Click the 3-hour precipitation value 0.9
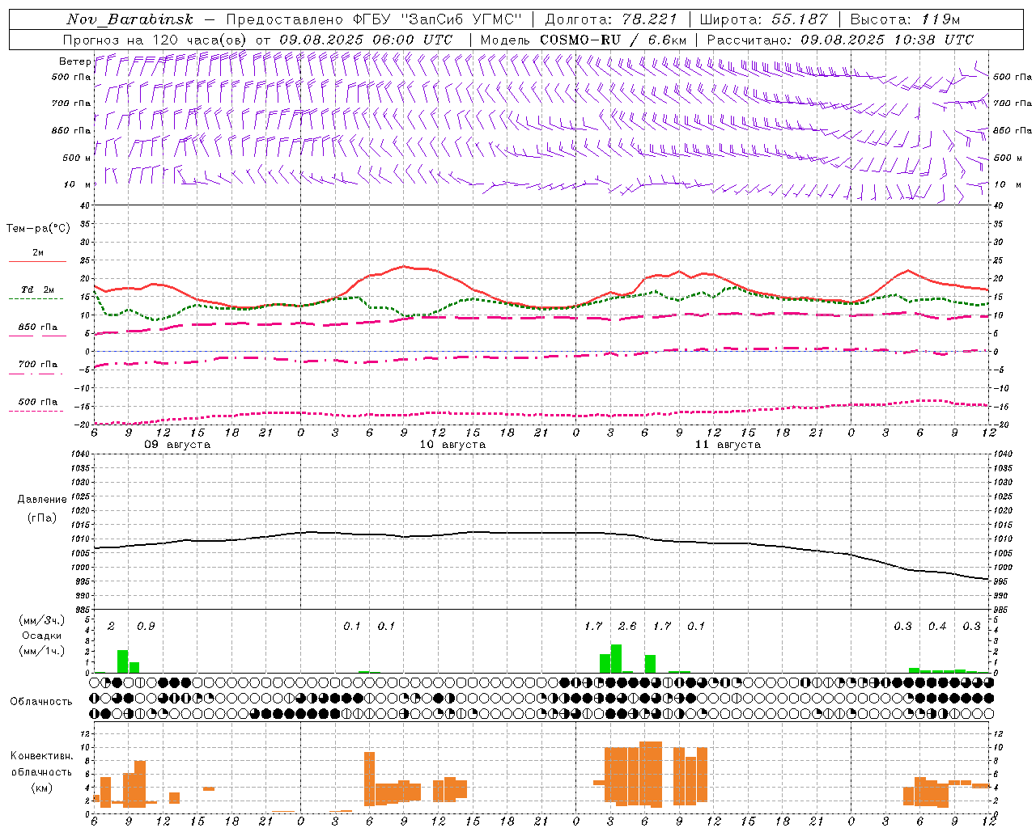The width and height of the screenshot is (1036, 828). click(x=146, y=626)
